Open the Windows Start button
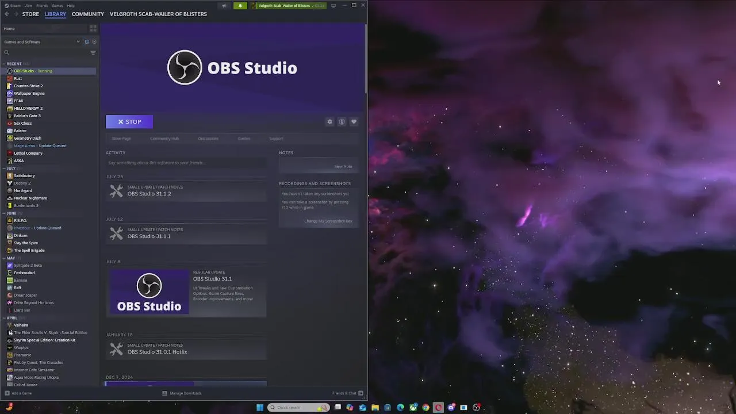Viewport: 736px width, 414px height. pos(260,408)
